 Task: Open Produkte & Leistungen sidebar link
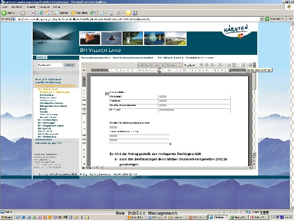[x=55, y=92]
